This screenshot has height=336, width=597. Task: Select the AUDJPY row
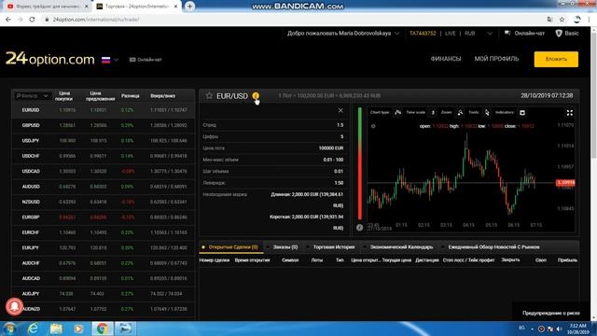(103, 294)
